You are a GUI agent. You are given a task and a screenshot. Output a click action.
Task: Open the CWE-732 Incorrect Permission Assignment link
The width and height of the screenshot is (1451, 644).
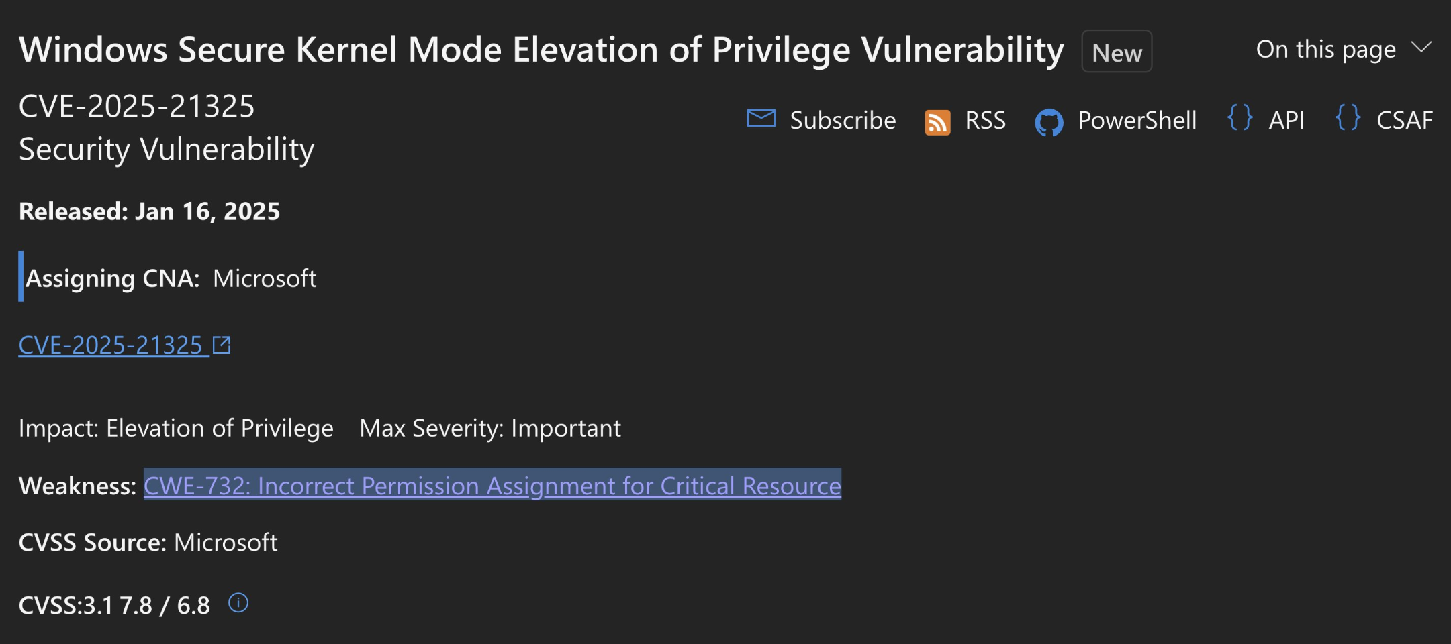tap(492, 485)
